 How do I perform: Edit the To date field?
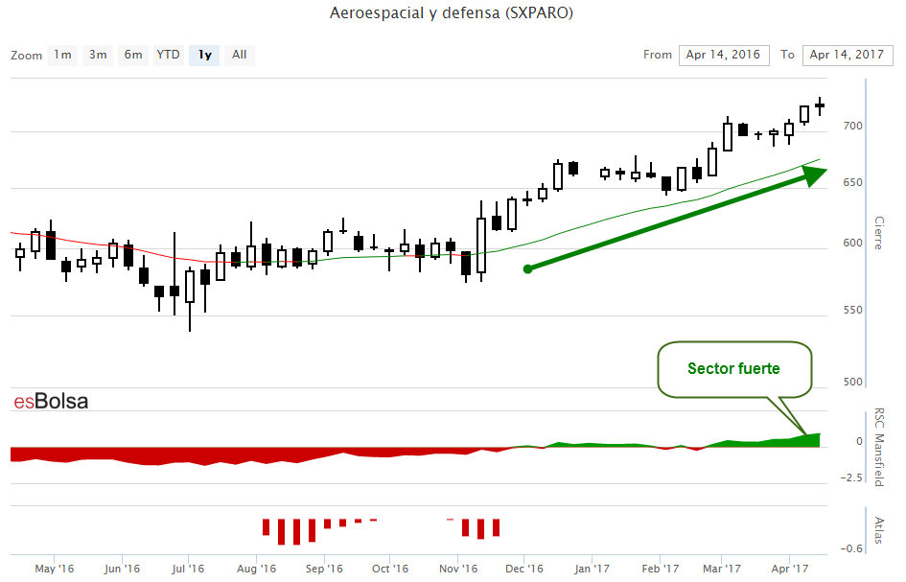click(848, 55)
